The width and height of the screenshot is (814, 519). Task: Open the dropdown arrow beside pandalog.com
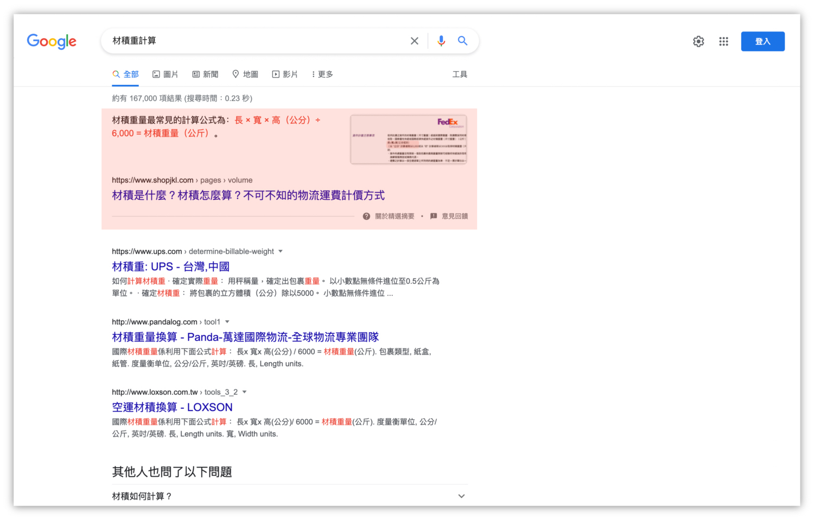[227, 321]
